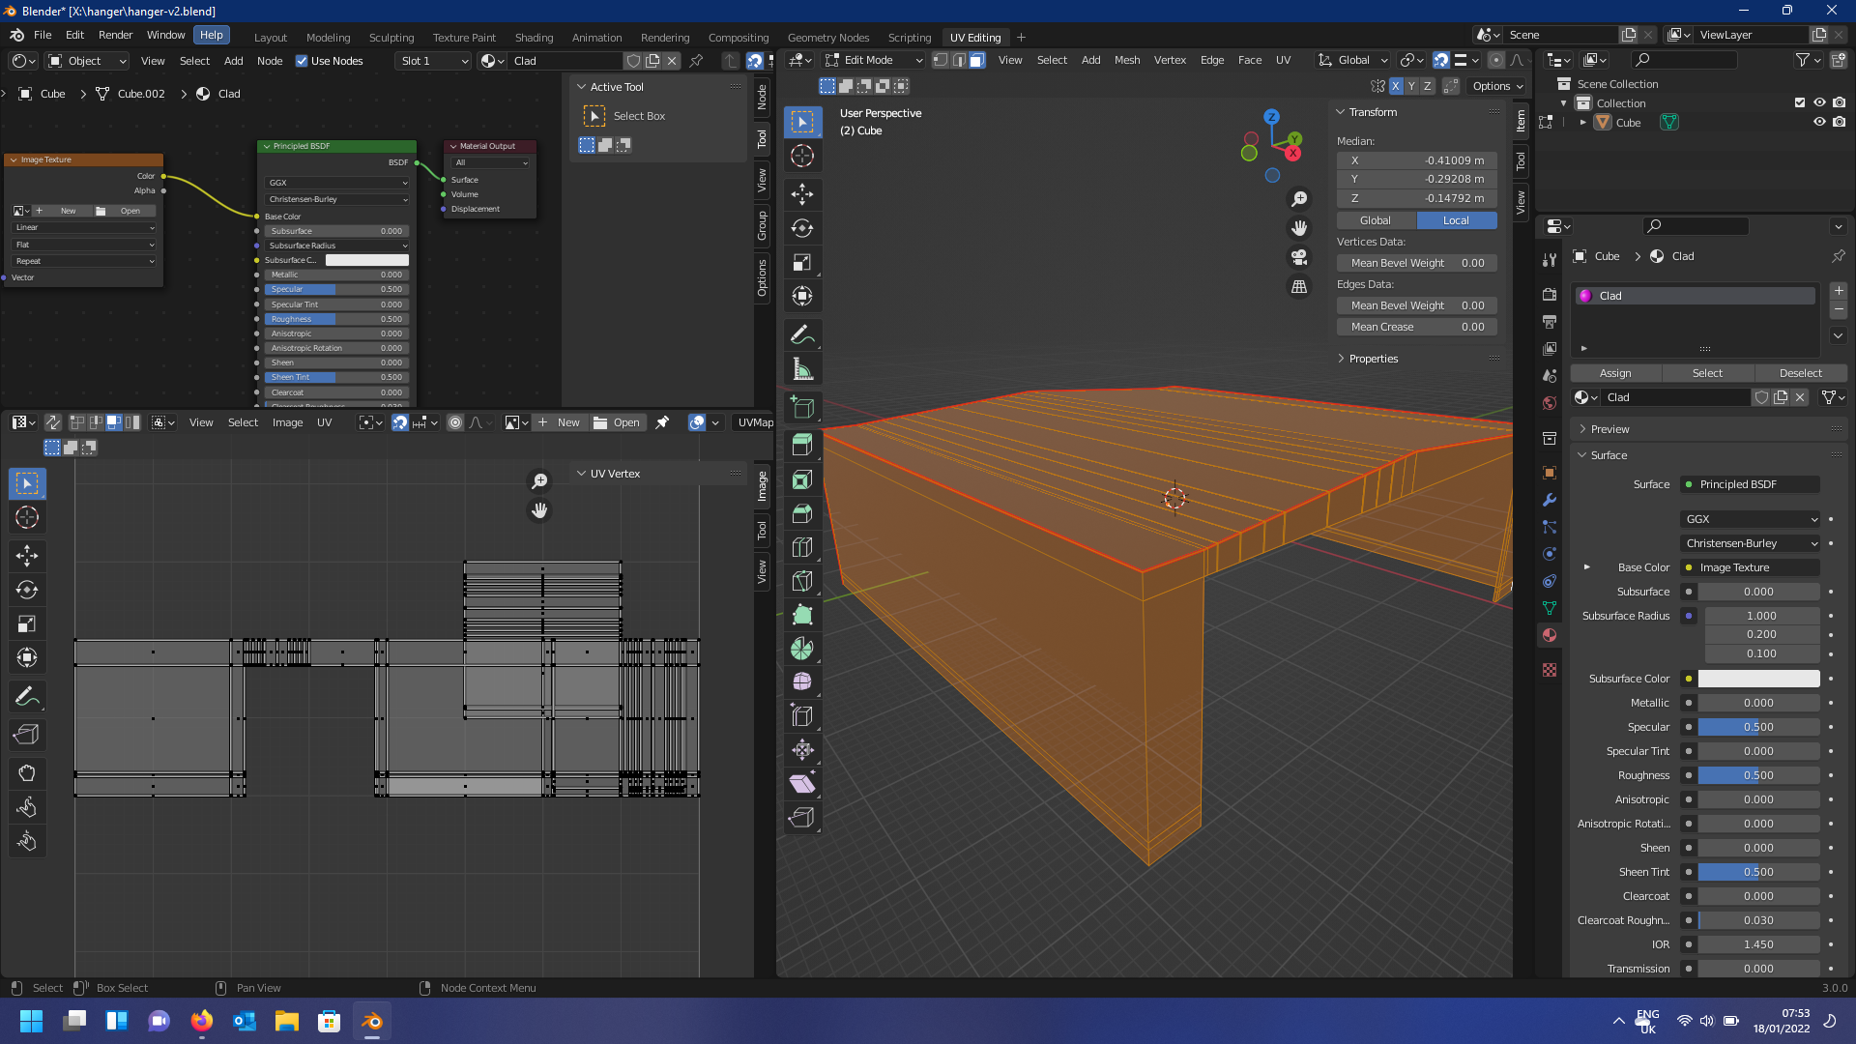The height and width of the screenshot is (1044, 1856).
Task: Click the Grab tool in UV editor
Action: [27, 773]
